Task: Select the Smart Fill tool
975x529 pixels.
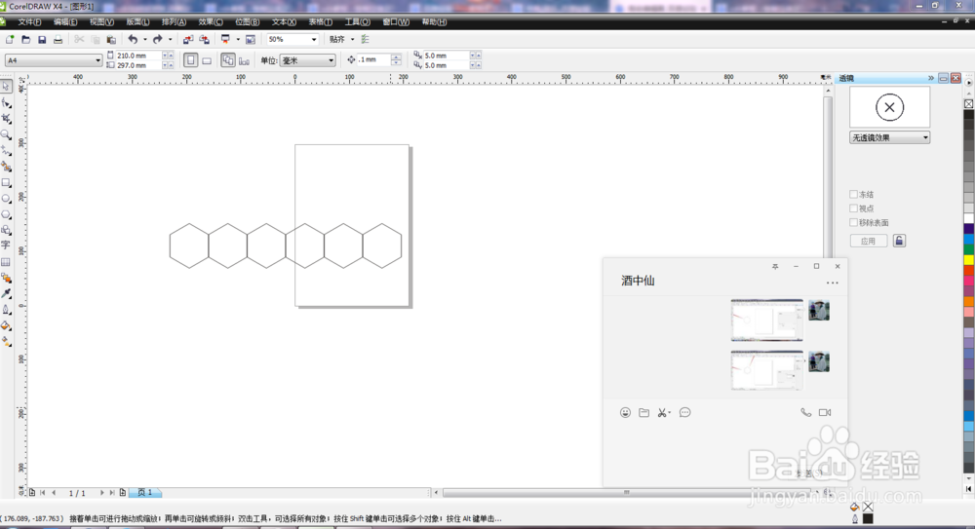Action: pyautogui.click(x=6, y=167)
